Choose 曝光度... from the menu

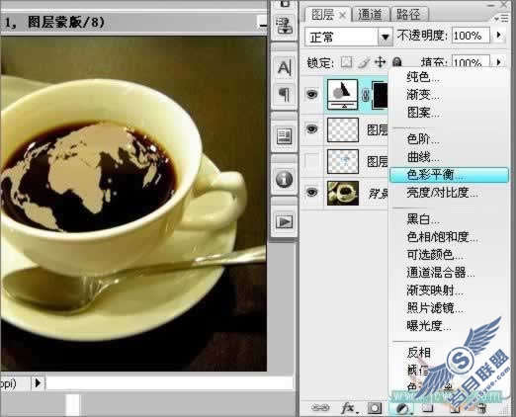429,326
